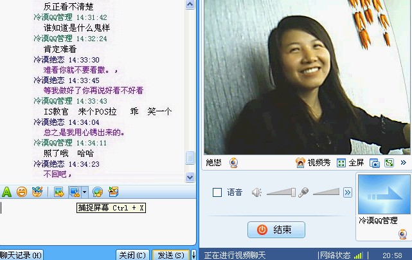Click message text 等我做好了你再说好看不好看
Screen dimensions: 412x260
(x=93, y=91)
